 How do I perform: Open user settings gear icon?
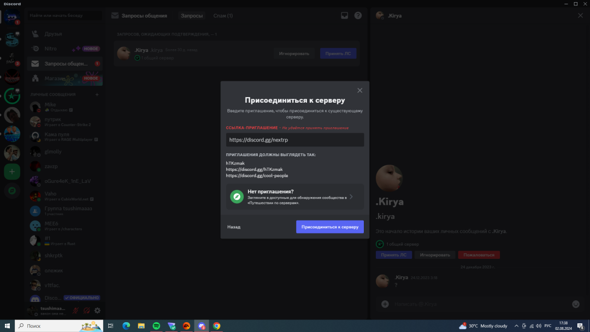(x=97, y=311)
